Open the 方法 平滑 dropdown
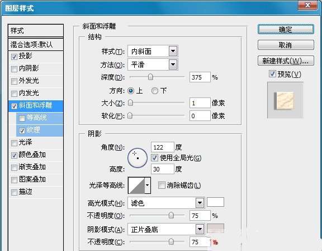The image size is (322, 251). 153,65
